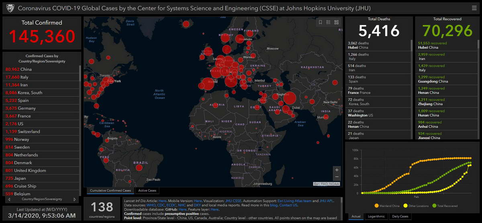
Task: Click the Esri, FAO, NOAA attribution label
Action: click(x=327, y=184)
